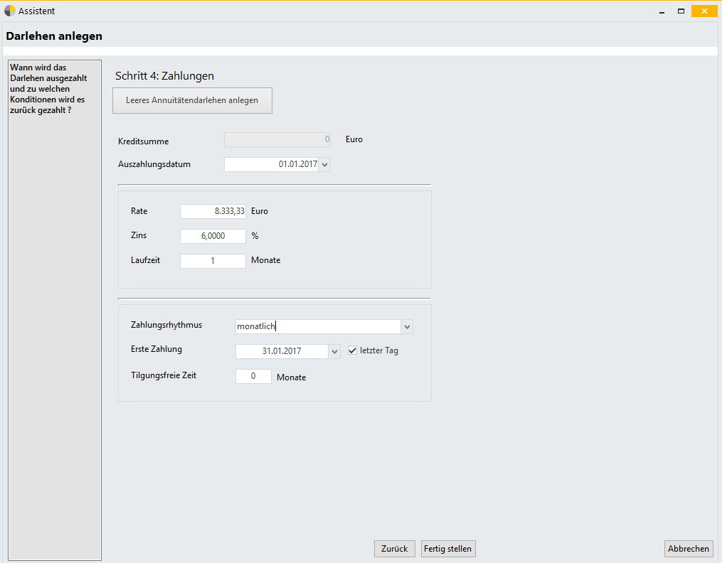The image size is (722, 563).
Task: Click the 'Fertig stellen' button
Action: (x=447, y=549)
